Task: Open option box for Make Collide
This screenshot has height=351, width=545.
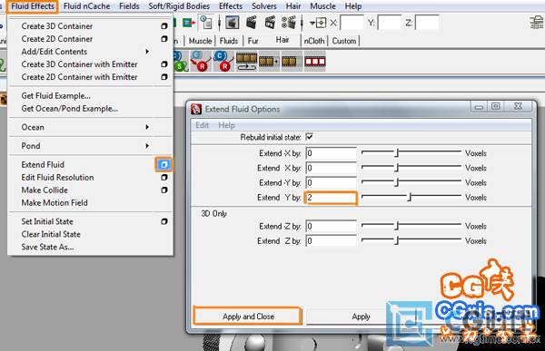Action: tap(164, 190)
